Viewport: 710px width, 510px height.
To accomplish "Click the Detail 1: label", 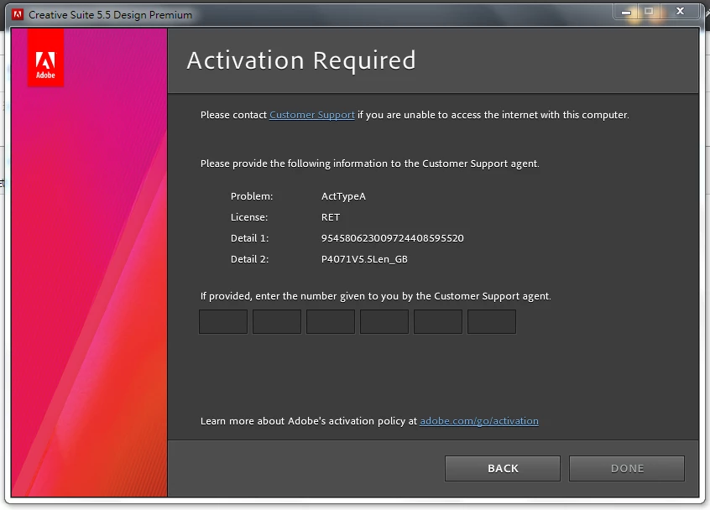I will click(x=249, y=238).
